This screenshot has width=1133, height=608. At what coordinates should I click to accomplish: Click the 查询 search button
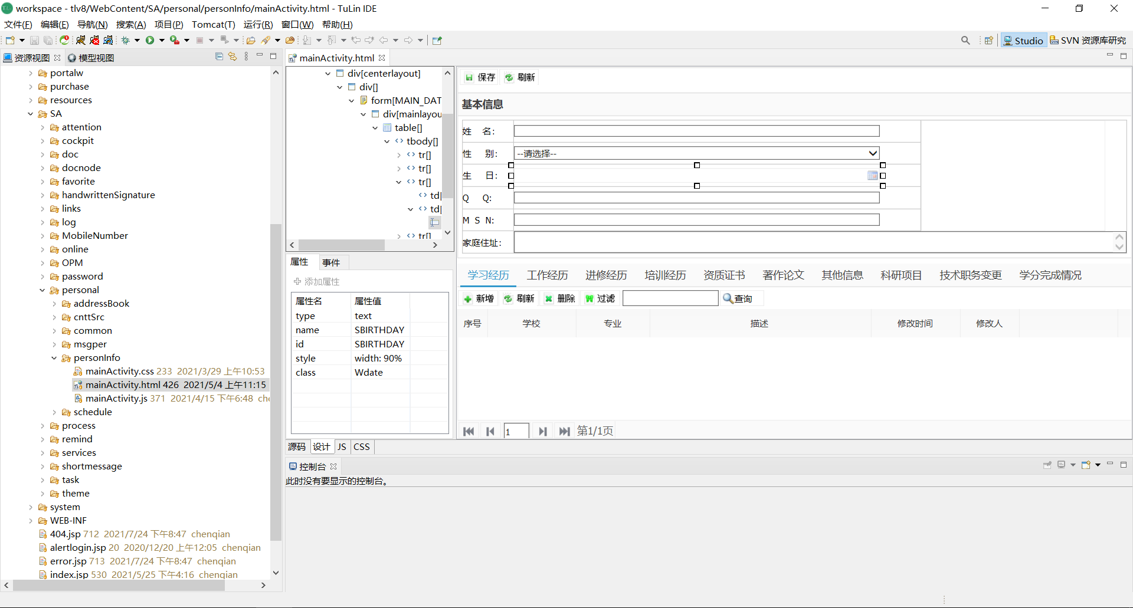738,298
